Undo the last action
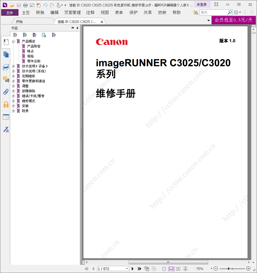The height and width of the screenshot is (273, 257). click(45, 5)
